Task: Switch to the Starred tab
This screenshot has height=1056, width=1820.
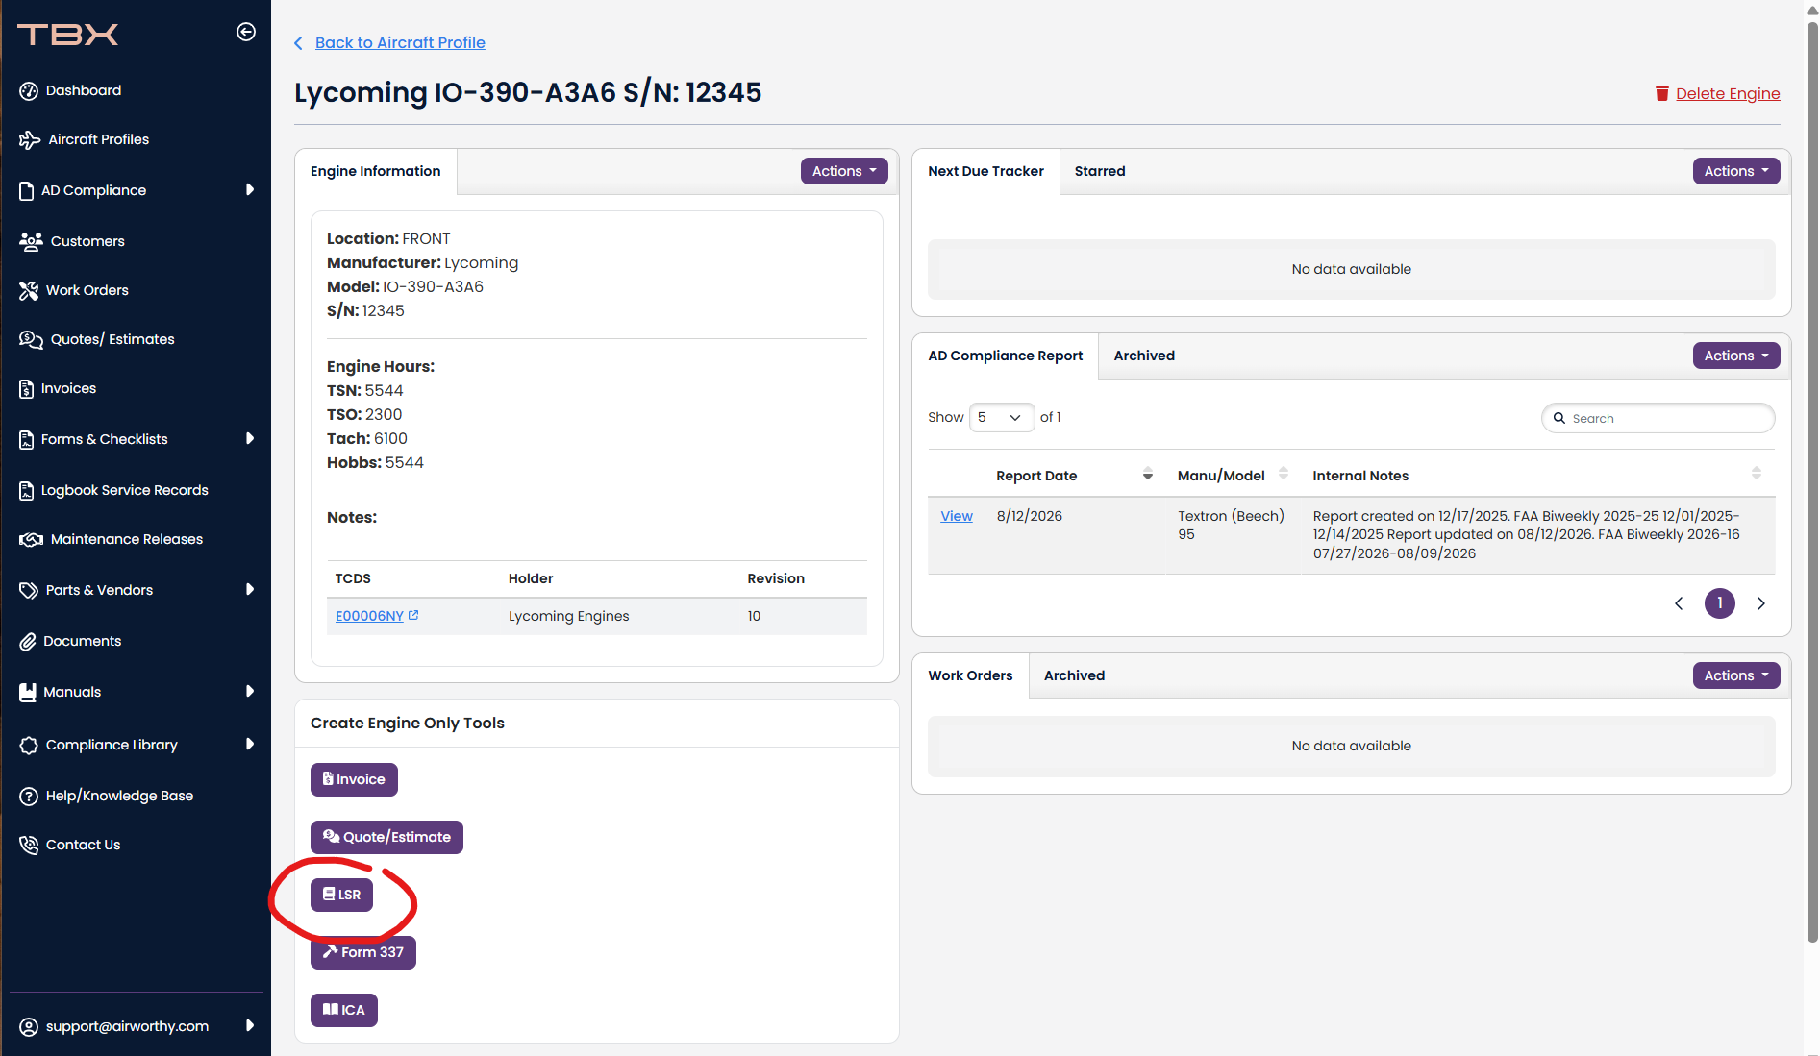Action: [1100, 172]
